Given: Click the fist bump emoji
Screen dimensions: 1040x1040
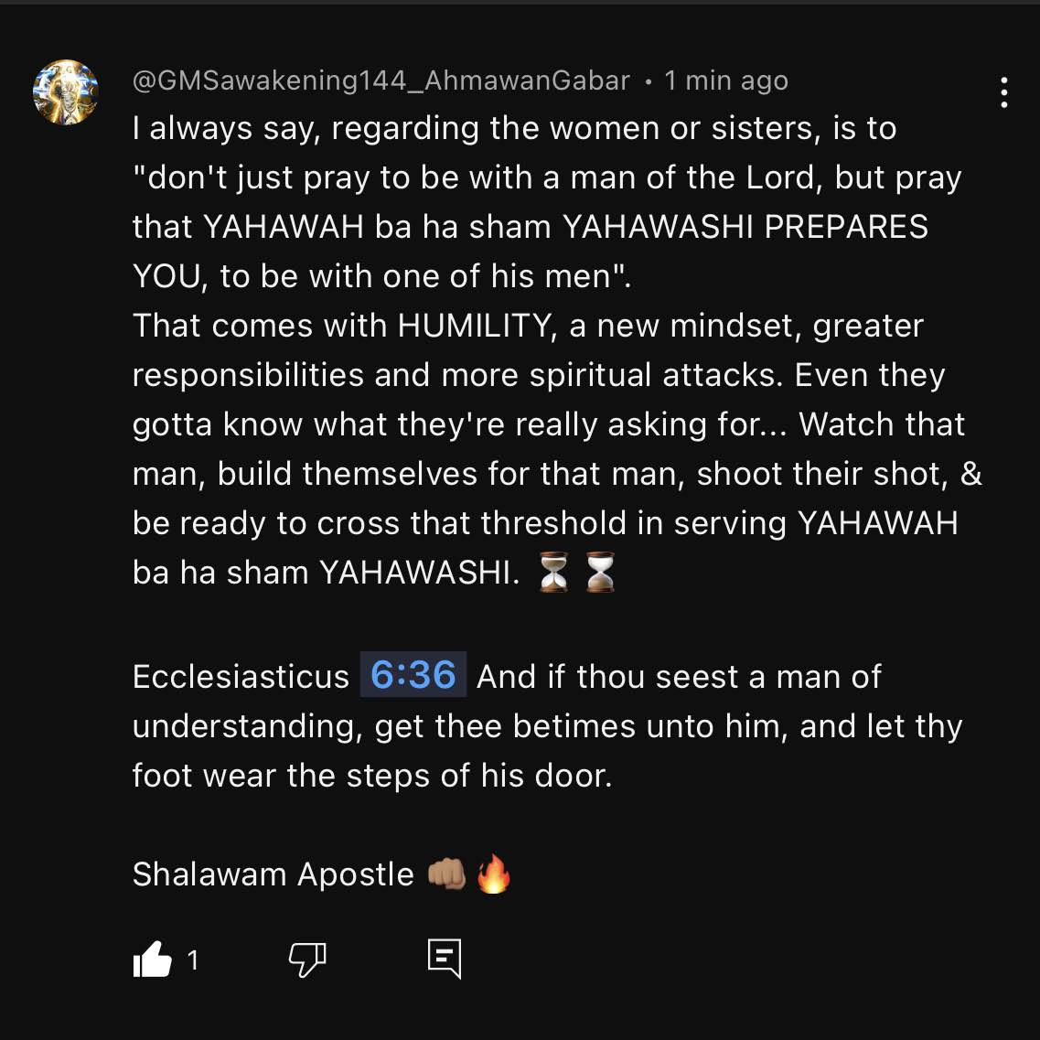Looking at the screenshot, I should tap(446, 874).
